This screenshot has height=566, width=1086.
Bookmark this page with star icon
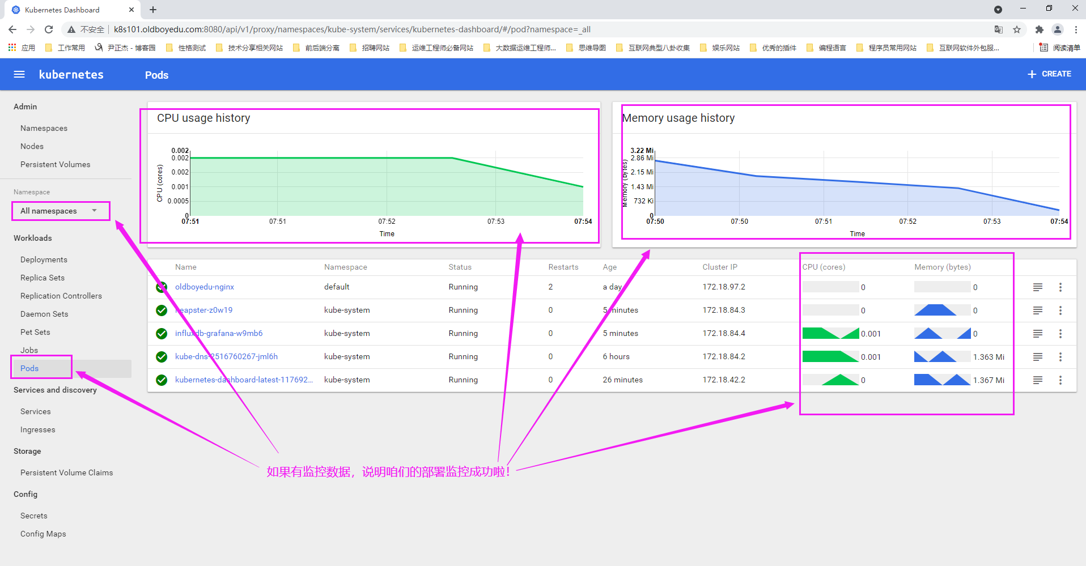pos(1017,29)
